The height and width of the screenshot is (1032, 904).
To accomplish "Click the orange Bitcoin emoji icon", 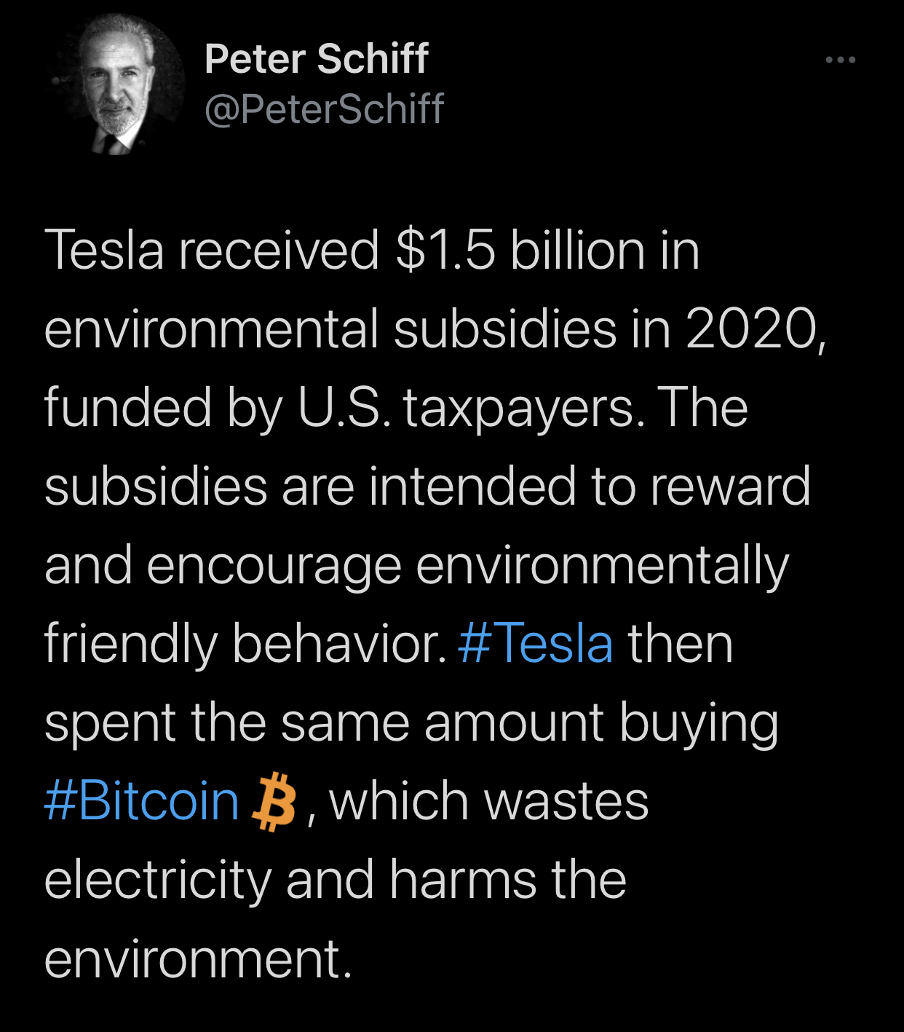I will 274,803.
